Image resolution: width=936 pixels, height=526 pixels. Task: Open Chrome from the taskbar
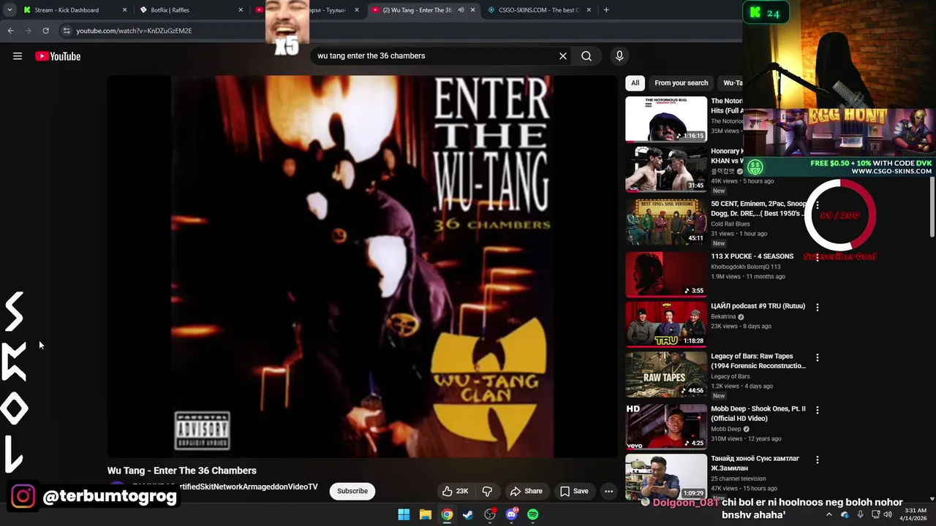447,514
